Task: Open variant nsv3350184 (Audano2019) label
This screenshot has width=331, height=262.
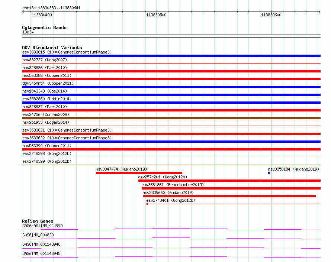Action: tap(293, 169)
